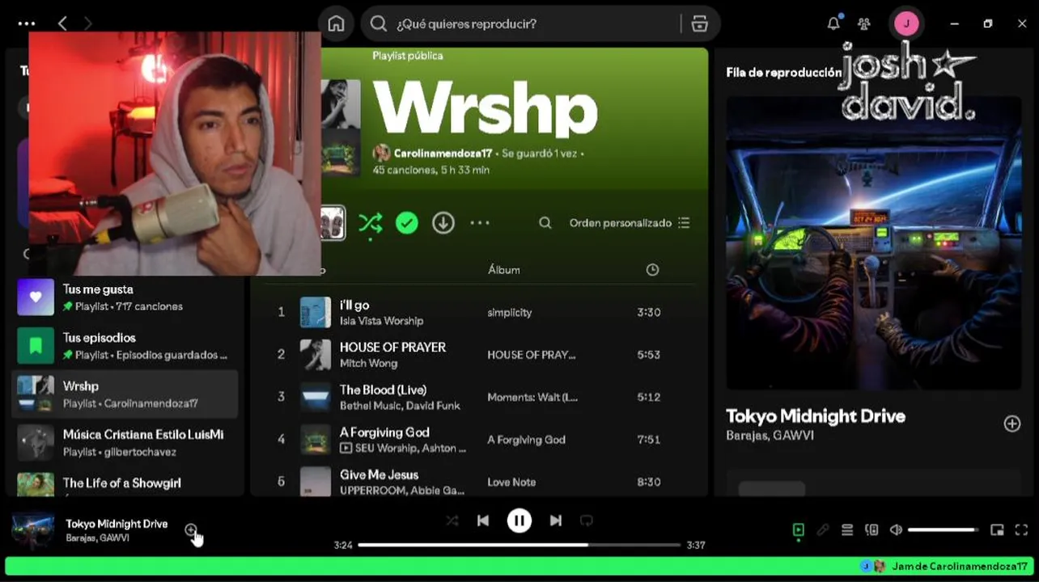Click Tokyo Midnight Drive cover in queue panel
The width and height of the screenshot is (1039, 582).
pyautogui.click(x=874, y=242)
